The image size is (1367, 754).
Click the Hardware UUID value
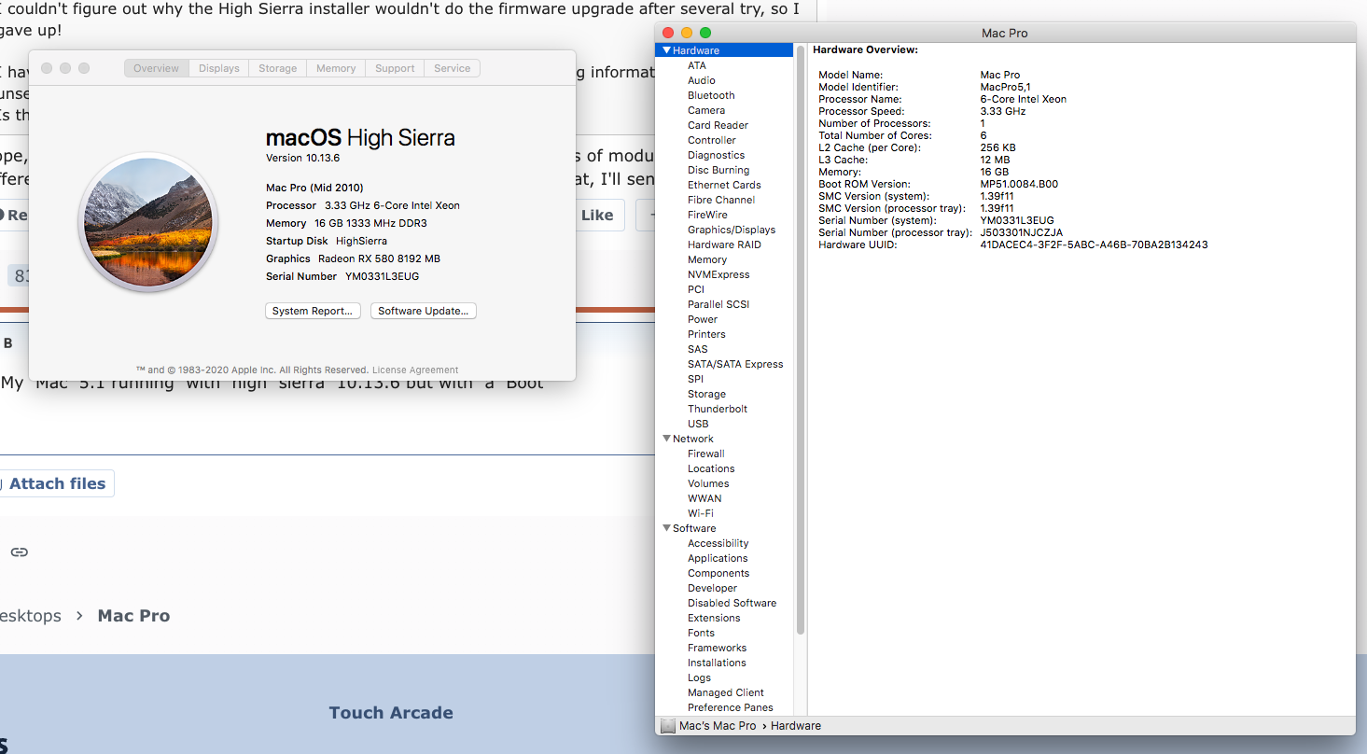click(1094, 244)
